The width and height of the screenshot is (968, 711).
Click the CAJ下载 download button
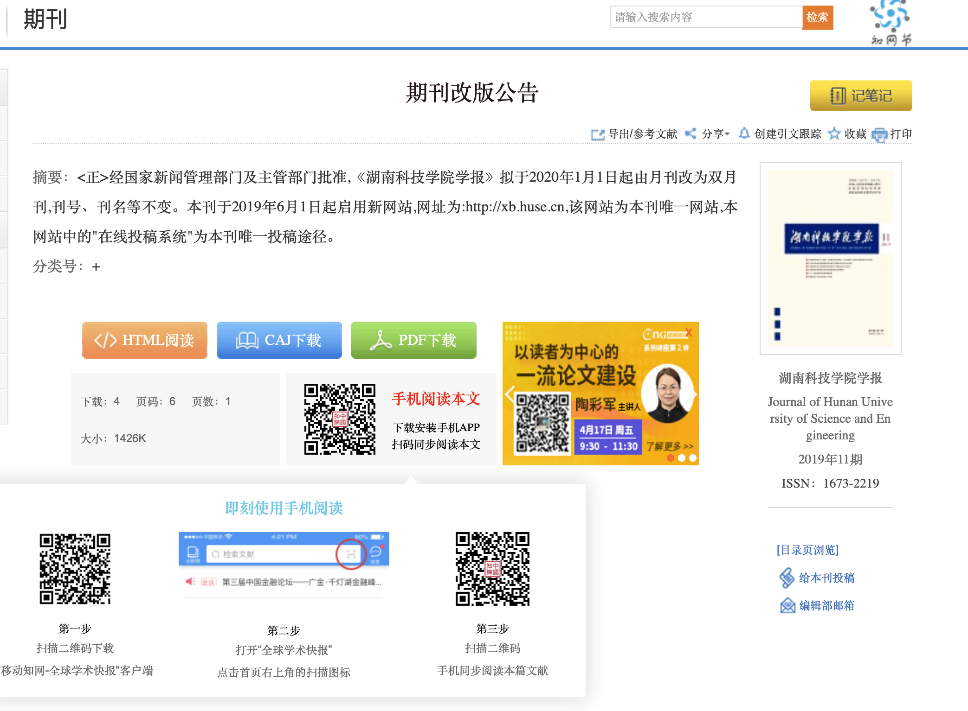(279, 340)
